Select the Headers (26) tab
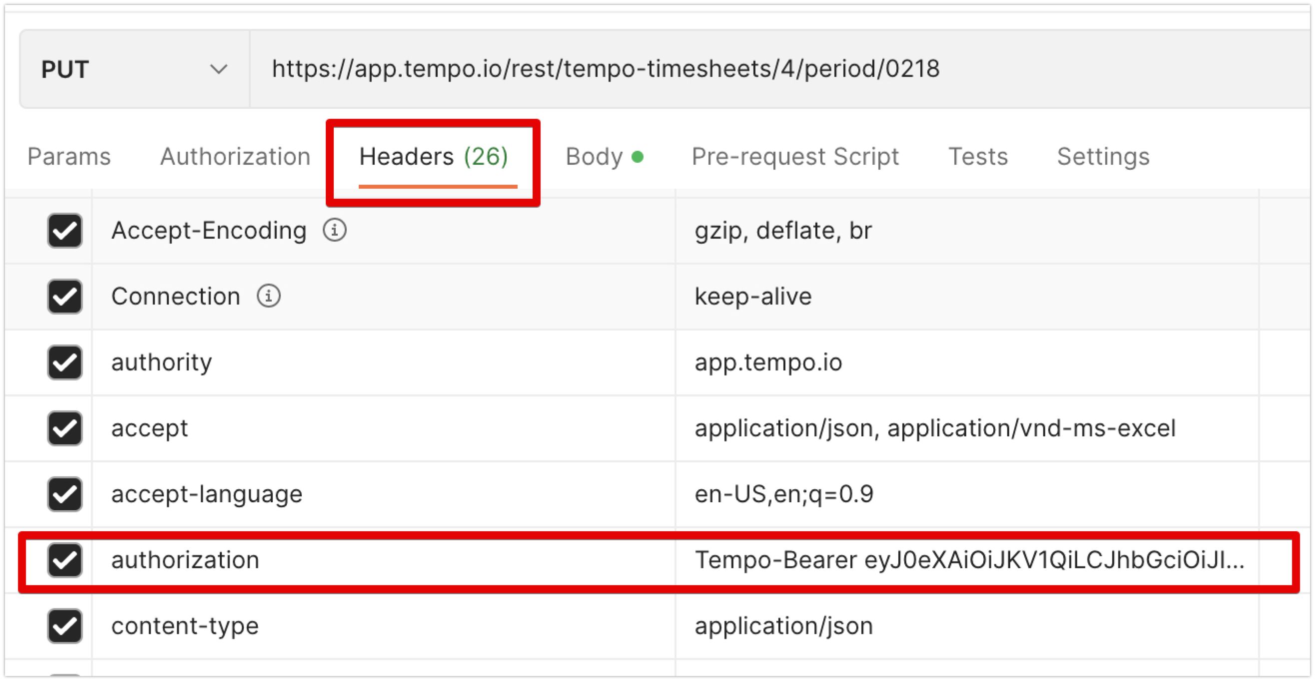The height and width of the screenshot is (681, 1315). click(x=433, y=157)
